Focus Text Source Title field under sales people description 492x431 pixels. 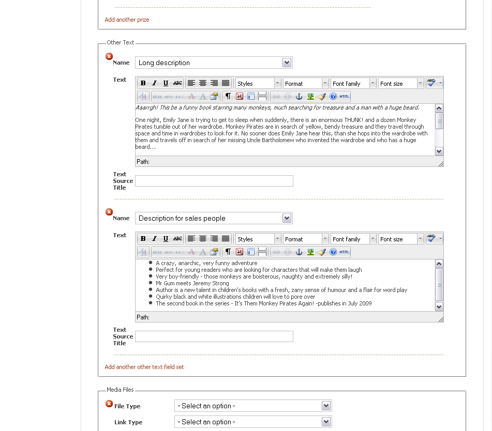[x=214, y=336]
